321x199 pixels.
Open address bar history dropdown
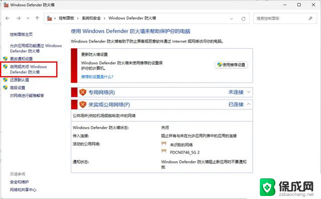(231, 19)
